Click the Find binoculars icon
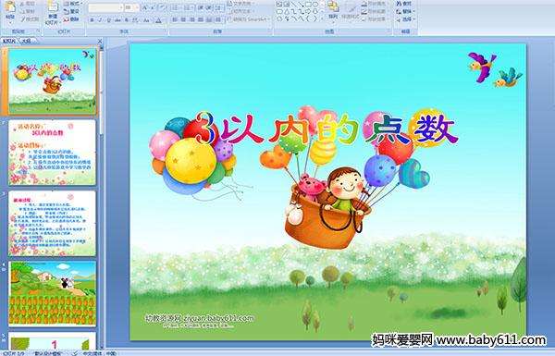 [399, 4]
